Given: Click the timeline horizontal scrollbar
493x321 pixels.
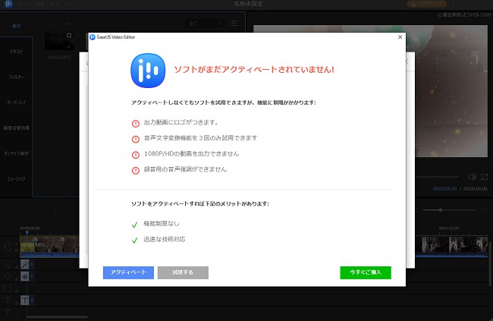Looking at the screenshot, I should tap(57, 317).
